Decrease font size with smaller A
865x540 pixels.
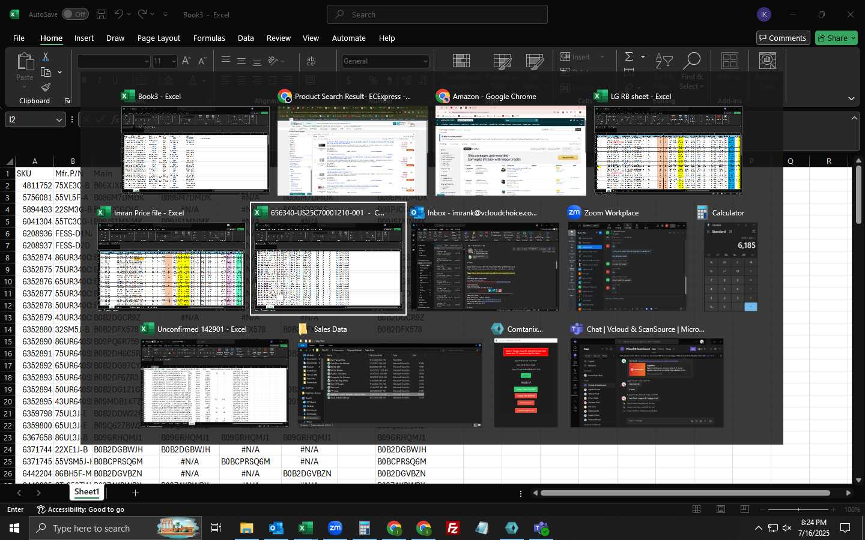pyautogui.click(x=202, y=61)
